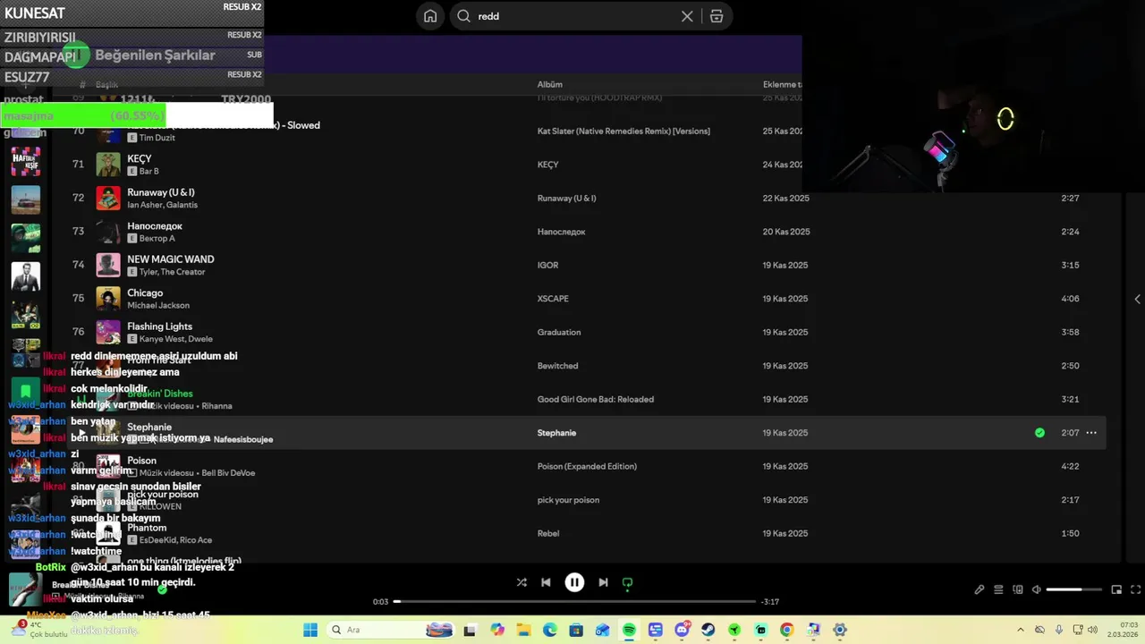Image resolution: width=1145 pixels, height=644 pixels.
Task: Open the pick your poison album link
Action: click(568, 500)
